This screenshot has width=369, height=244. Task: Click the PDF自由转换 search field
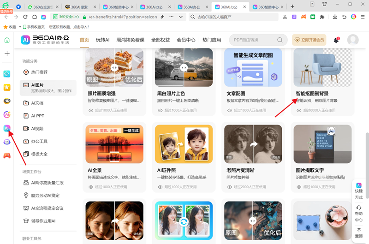point(258,40)
